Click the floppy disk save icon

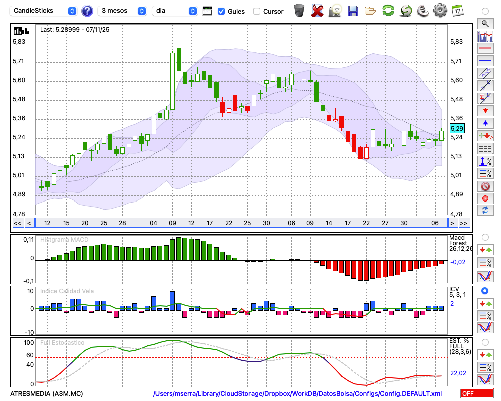pyautogui.click(x=353, y=11)
